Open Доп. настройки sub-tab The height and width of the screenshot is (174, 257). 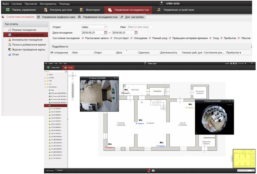point(132,17)
